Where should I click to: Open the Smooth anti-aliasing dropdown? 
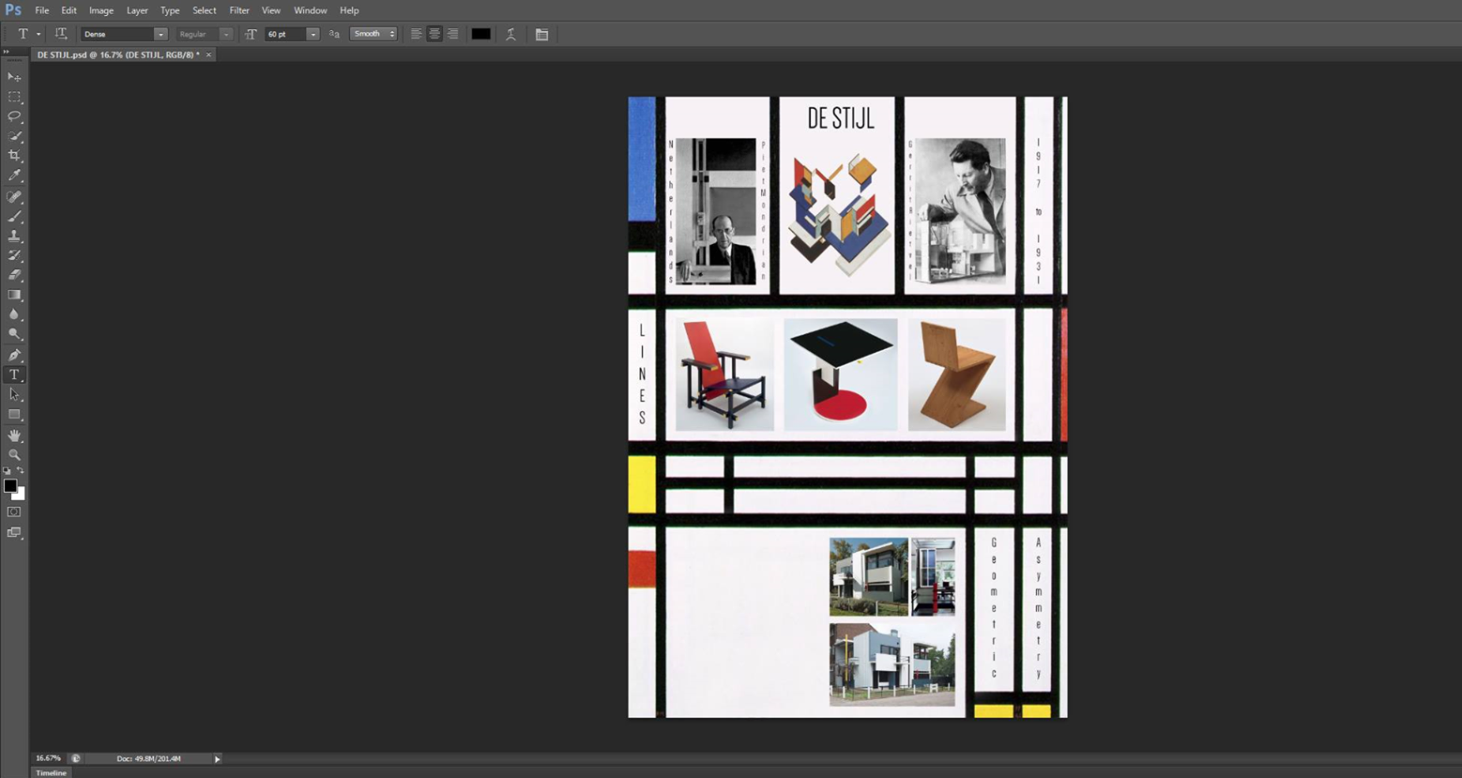coord(391,34)
